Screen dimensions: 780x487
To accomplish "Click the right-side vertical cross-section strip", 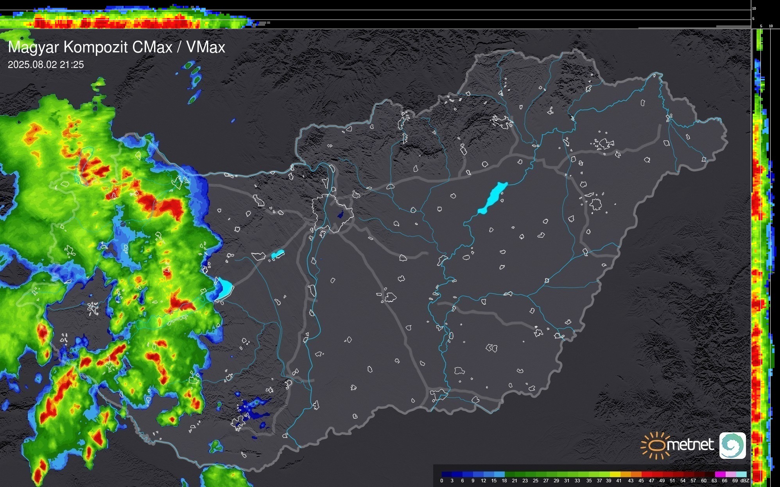I will tap(758, 254).
